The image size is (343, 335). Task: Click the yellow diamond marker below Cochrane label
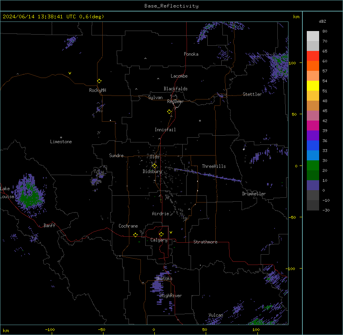[135, 235]
